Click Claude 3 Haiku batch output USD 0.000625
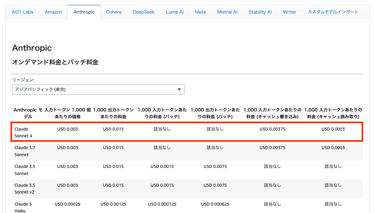 [x=215, y=204]
